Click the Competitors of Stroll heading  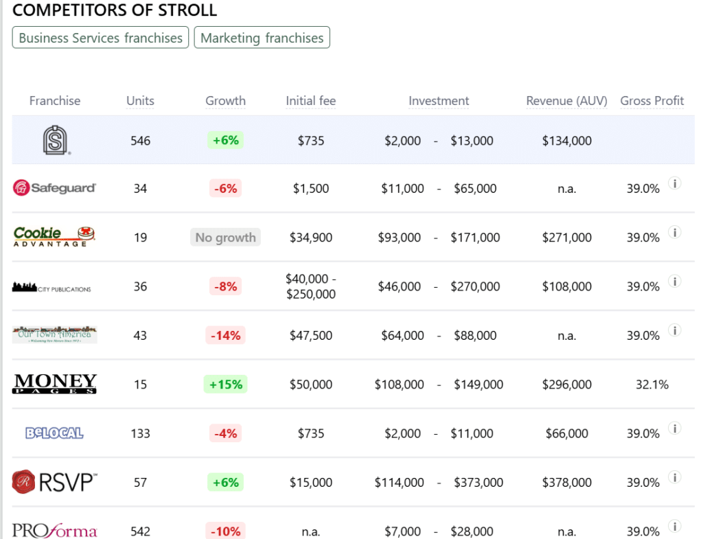pyautogui.click(x=115, y=10)
